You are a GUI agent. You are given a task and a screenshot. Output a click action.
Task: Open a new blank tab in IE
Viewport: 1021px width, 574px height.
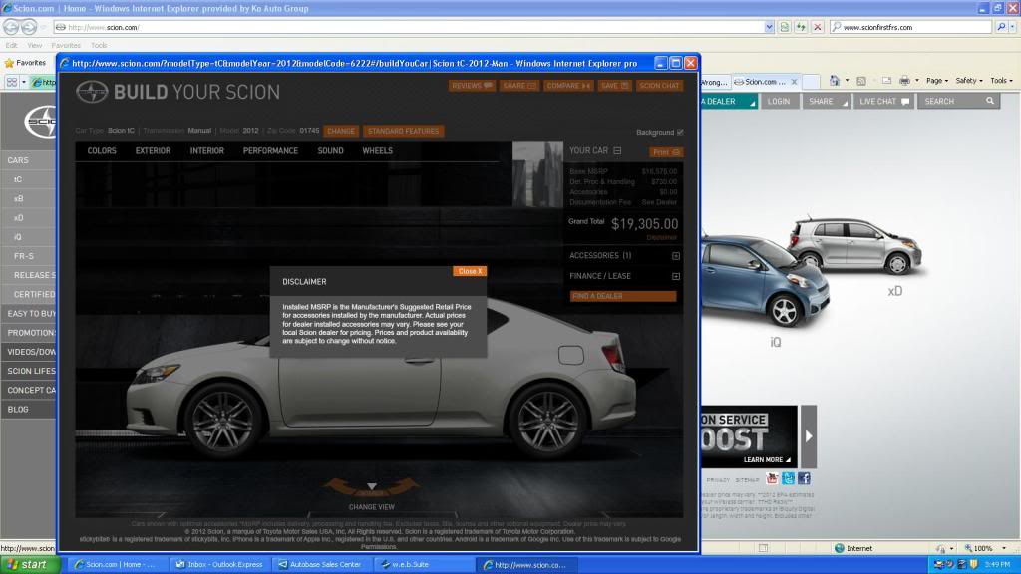coord(811,82)
